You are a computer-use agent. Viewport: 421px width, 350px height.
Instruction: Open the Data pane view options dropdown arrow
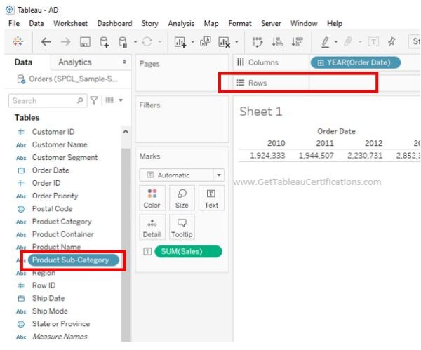pos(121,100)
